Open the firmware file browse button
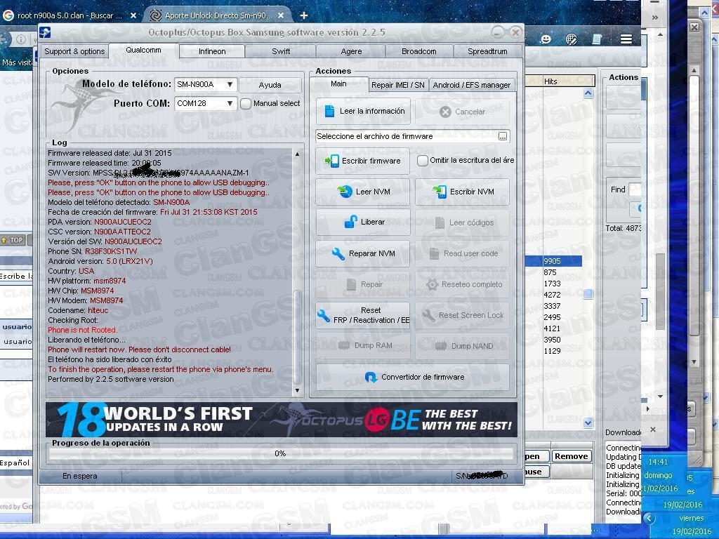Image resolution: width=719 pixels, height=539 pixels. click(503, 136)
